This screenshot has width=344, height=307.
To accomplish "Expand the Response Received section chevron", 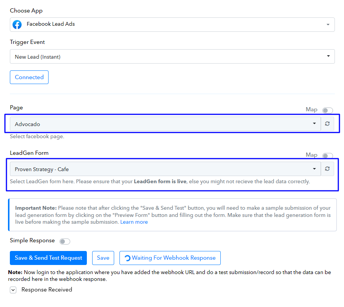I will point(13,290).
